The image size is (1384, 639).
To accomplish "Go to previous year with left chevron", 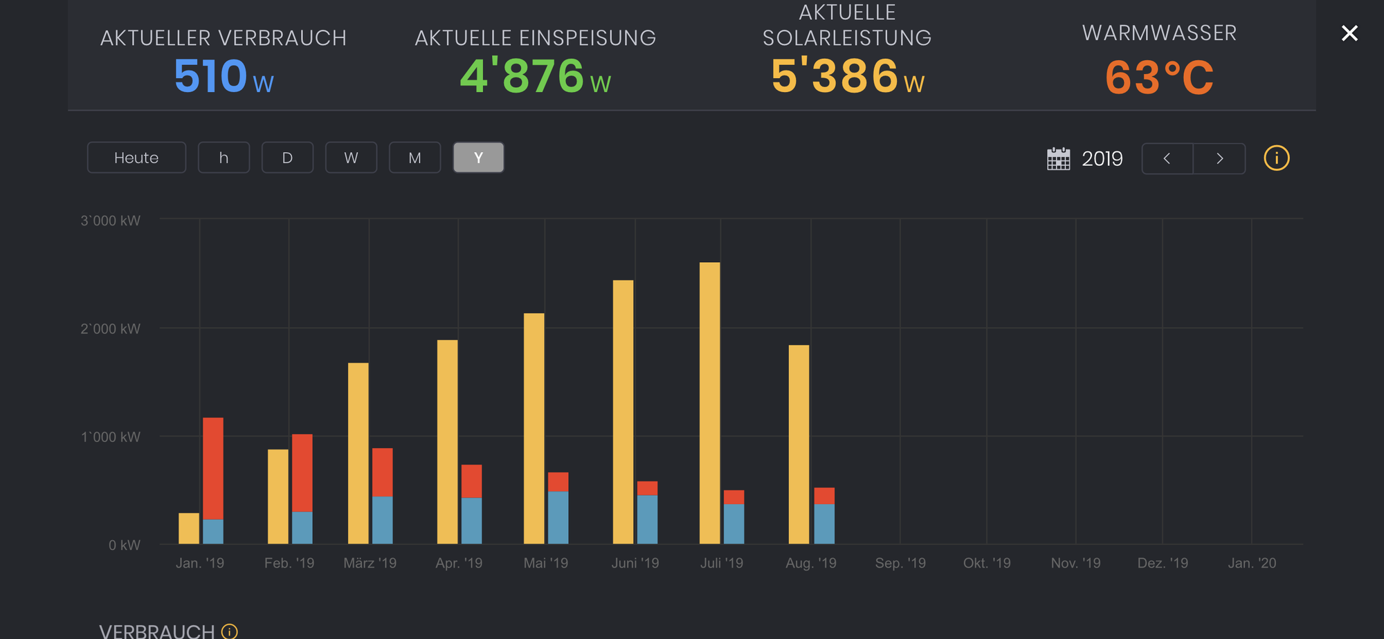I will 1167,158.
